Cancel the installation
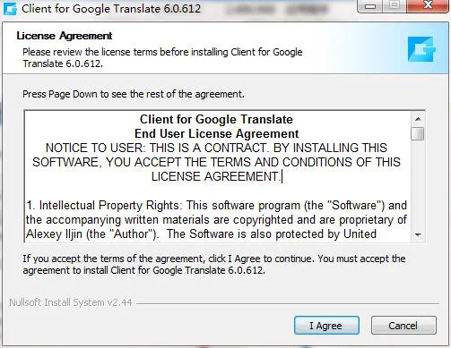This screenshot has width=451, height=348. pos(403,326)
